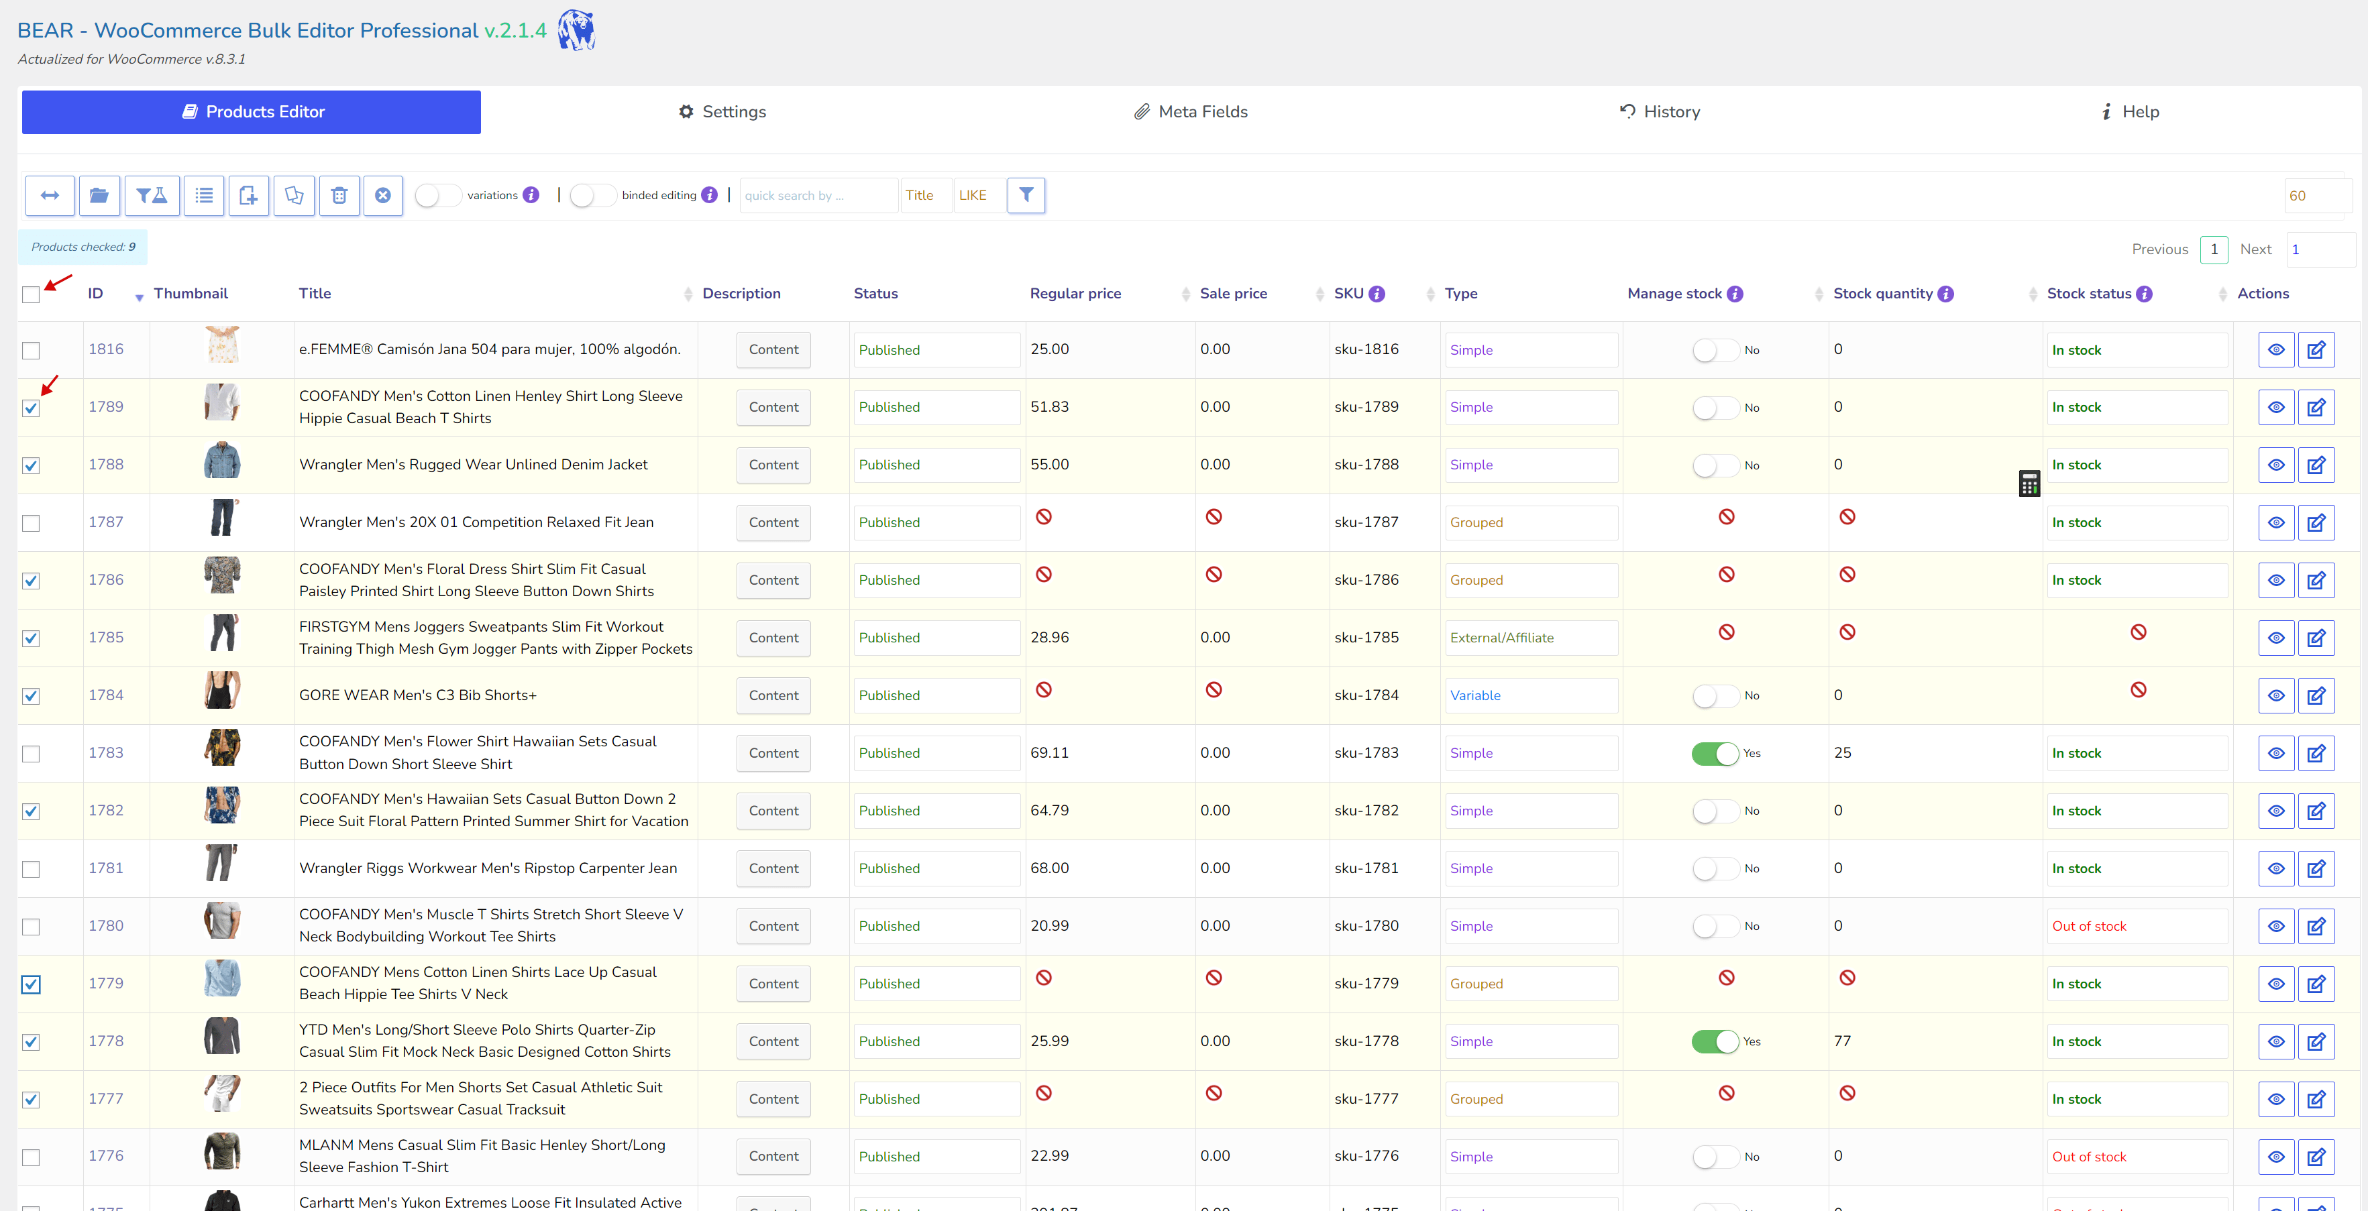Click the page number input field
This screenshot has height=1211, width=2368.
pyautogui.click(x=2320, y=250)
